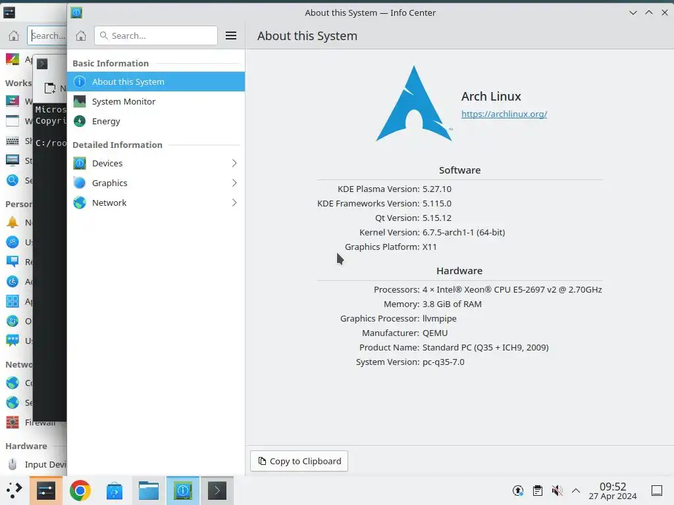Select KDE Frameworks Version 5.115.0 text
Image resolution: width=674 pixels, height=505 pixels.
[437, 204]
